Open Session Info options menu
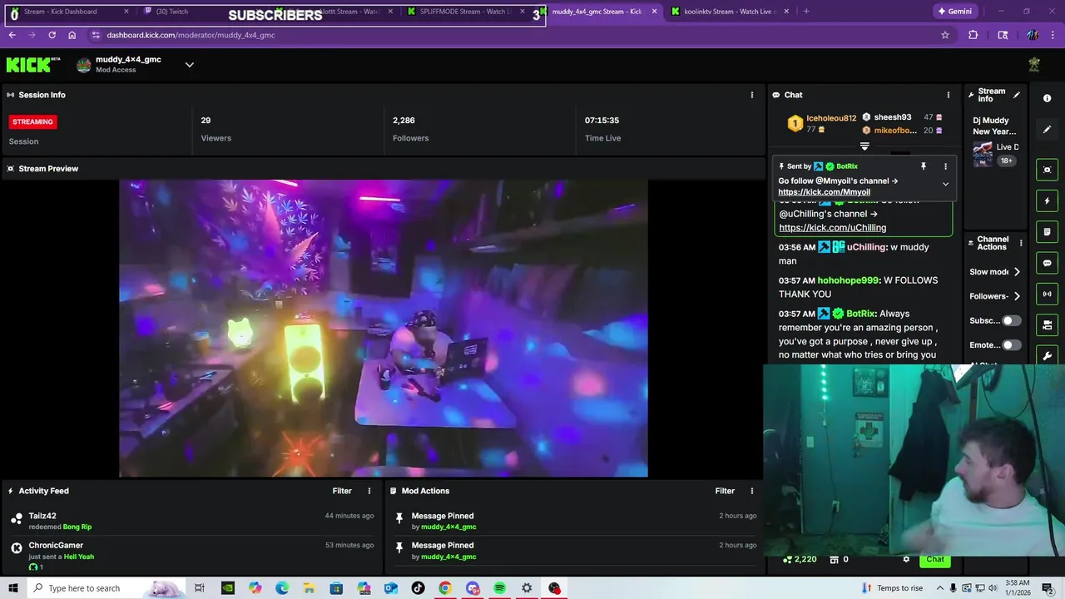The image size is (1065, 599). 752,95
